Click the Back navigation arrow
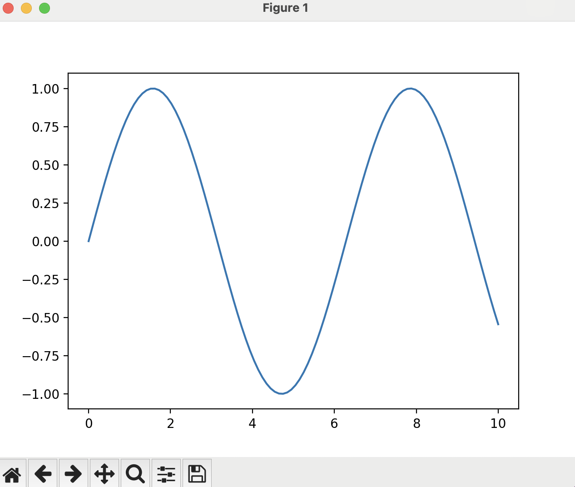575x487 pixels. click(x=43, y=473)
